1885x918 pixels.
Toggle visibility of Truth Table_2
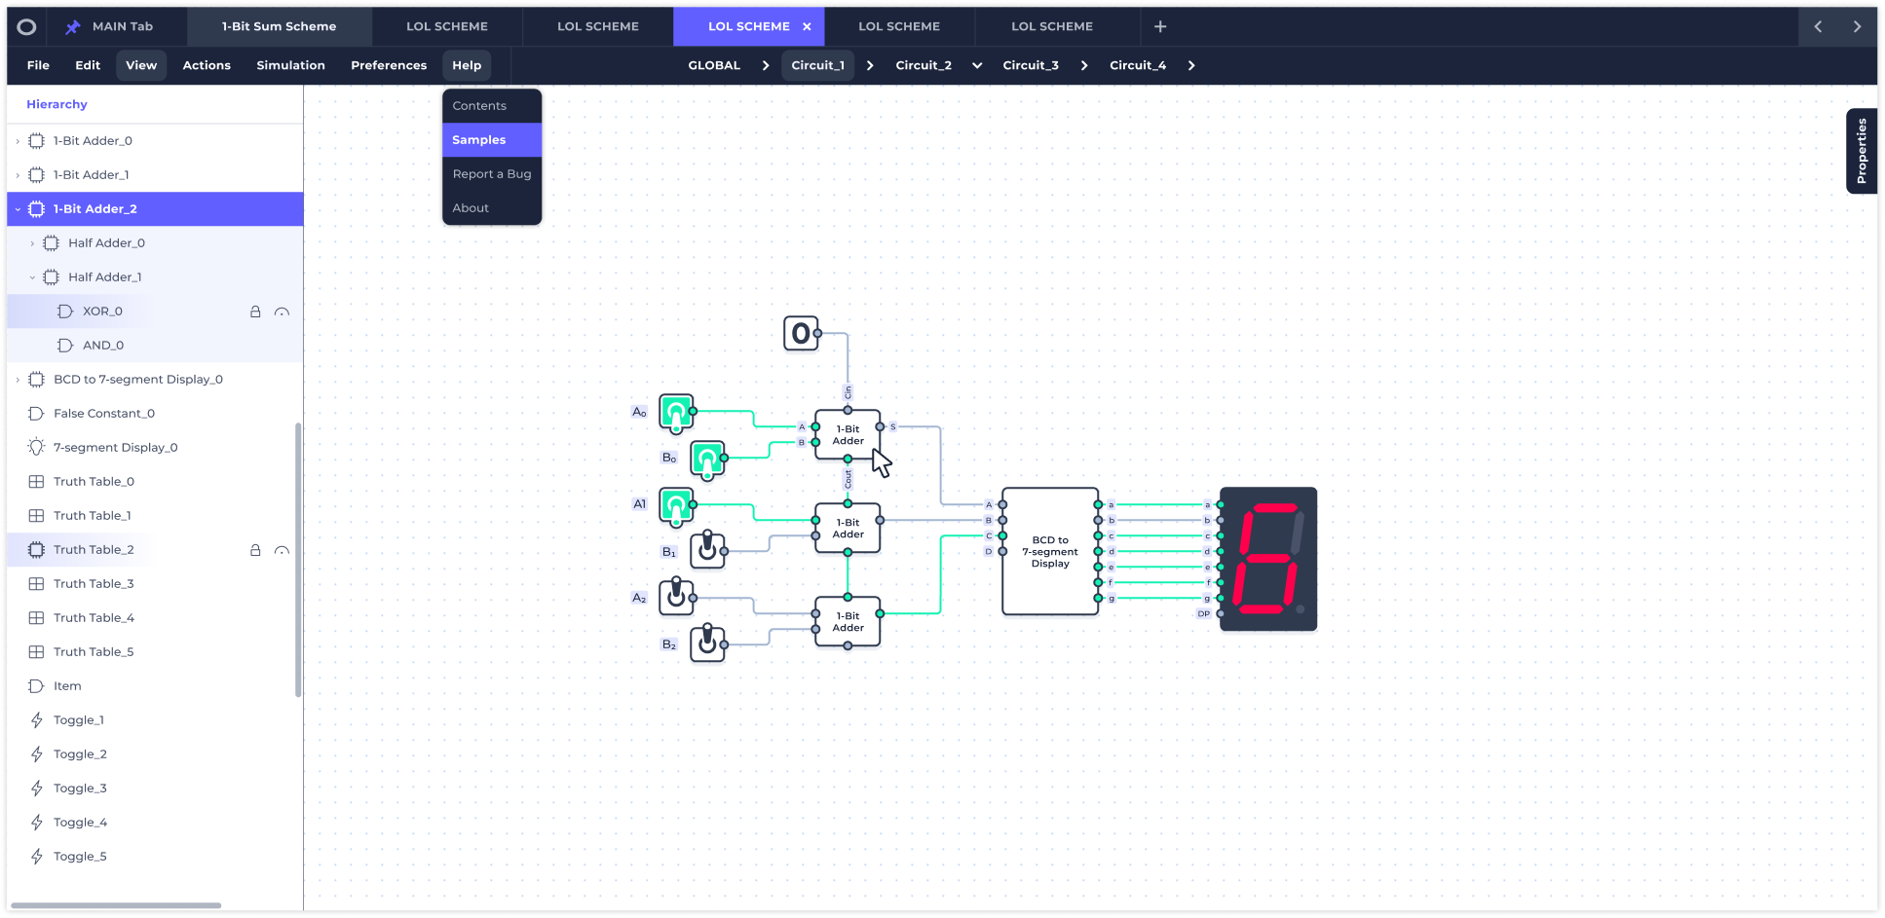coord(282,550)
